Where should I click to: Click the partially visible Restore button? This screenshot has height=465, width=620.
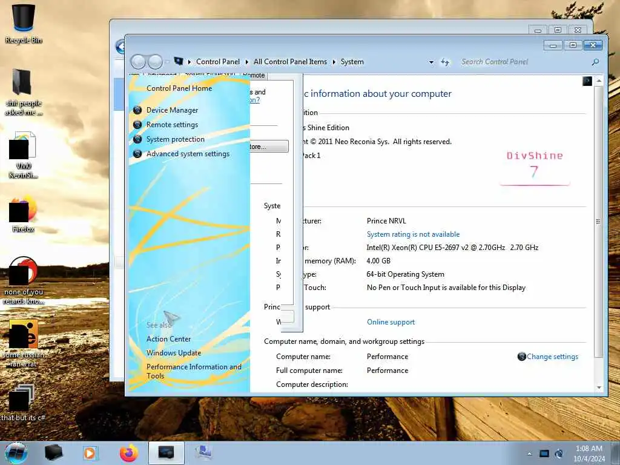click(x=268, y=147)
